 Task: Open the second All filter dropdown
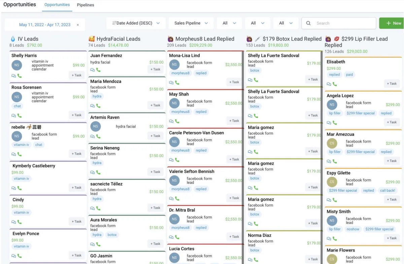tap(258, 23)
